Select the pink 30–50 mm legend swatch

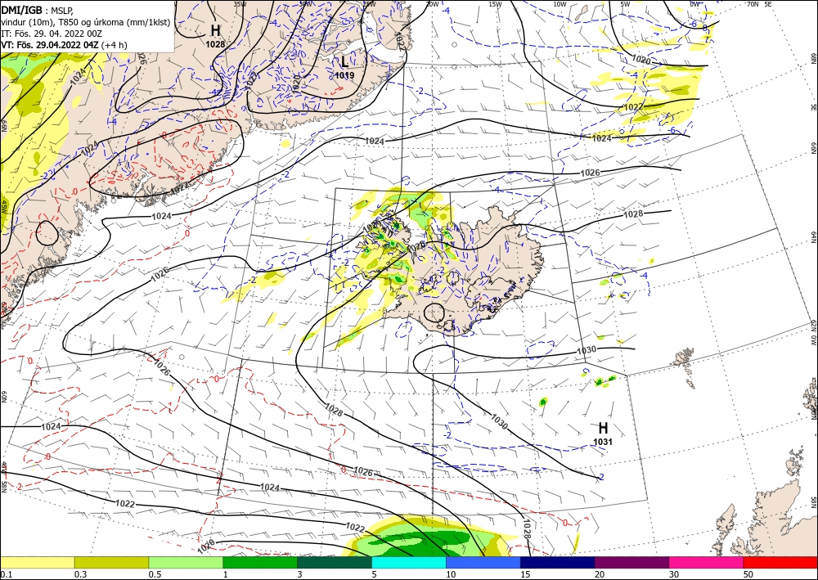coord(707,562)
